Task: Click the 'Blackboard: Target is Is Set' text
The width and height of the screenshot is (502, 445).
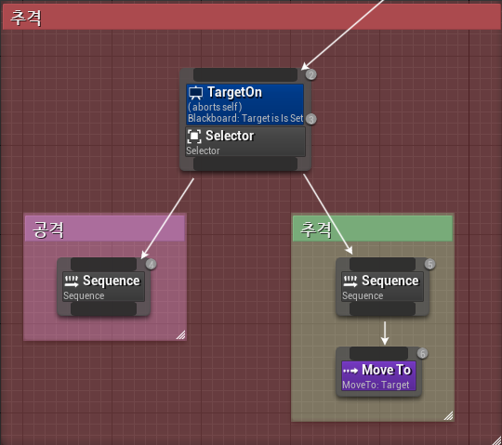Action: 245,118
